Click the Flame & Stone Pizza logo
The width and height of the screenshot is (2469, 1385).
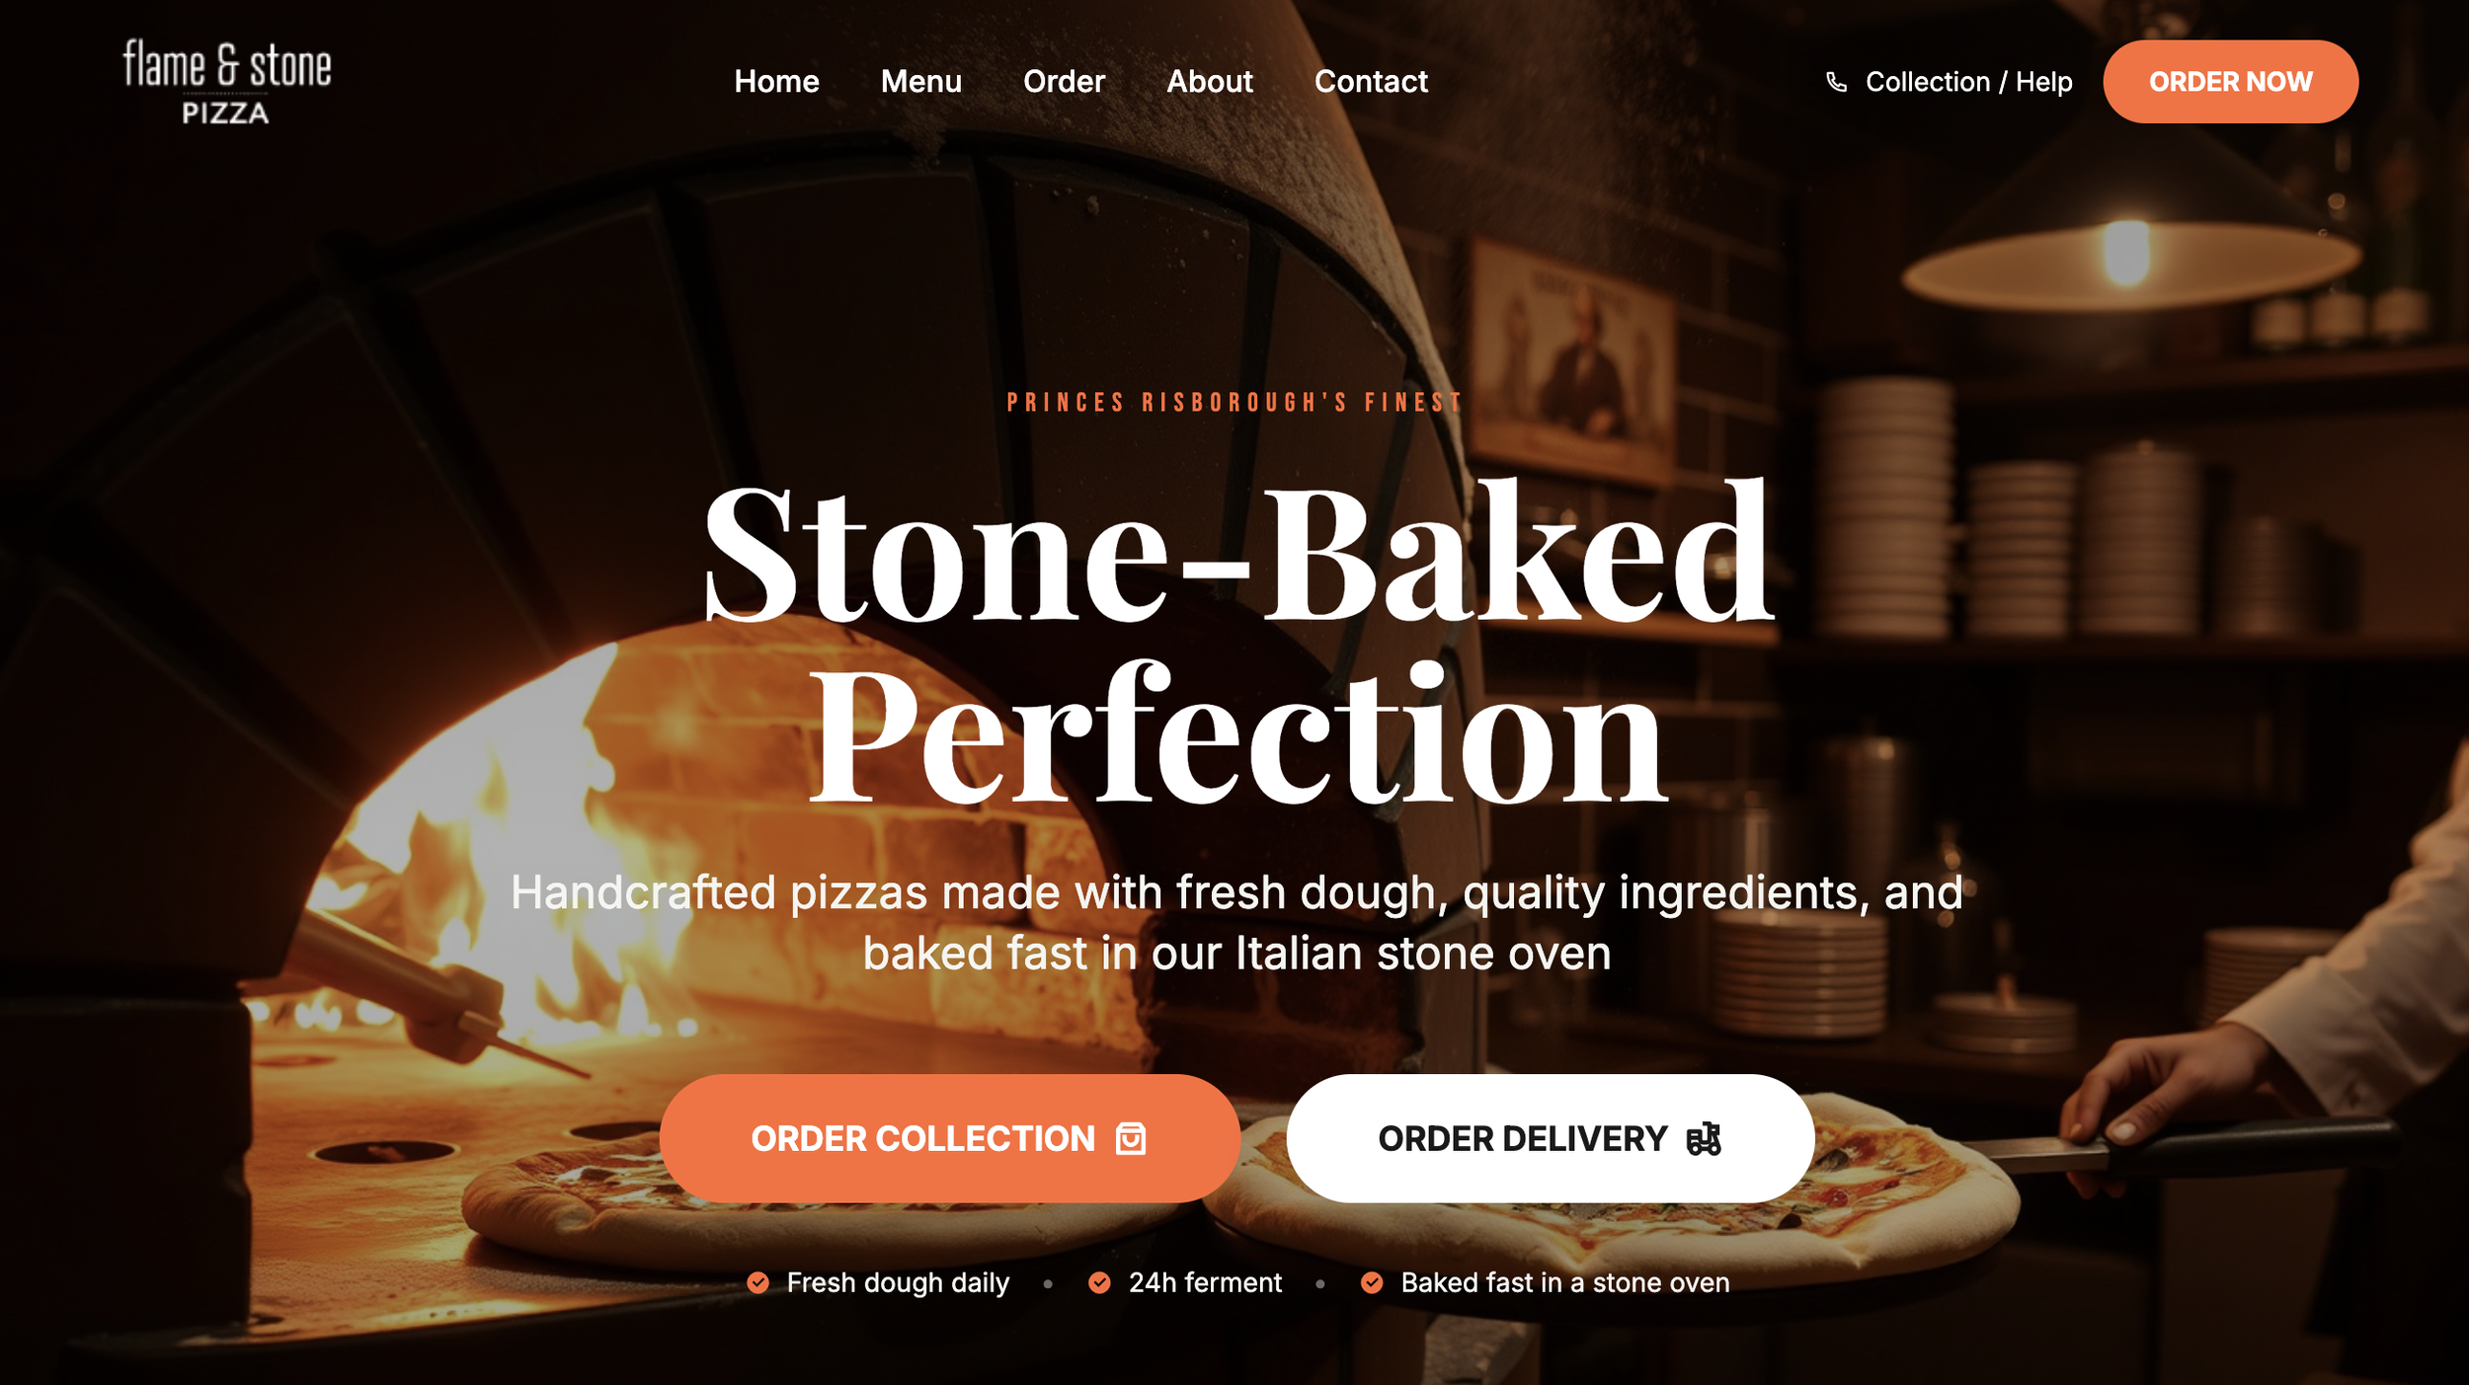coord(227,82)
